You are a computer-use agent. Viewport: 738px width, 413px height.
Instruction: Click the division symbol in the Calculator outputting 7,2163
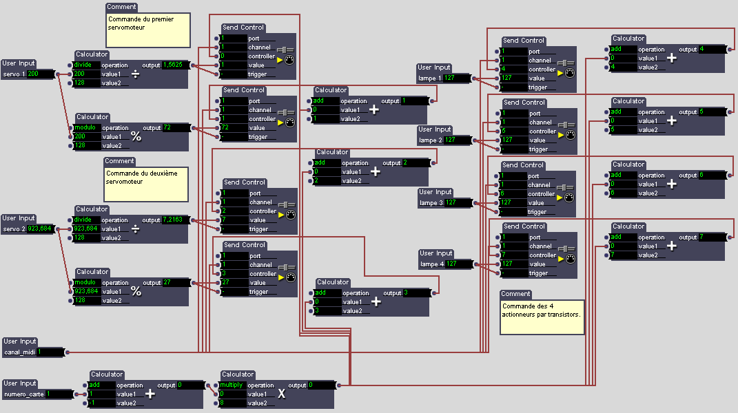coord(136,229)
